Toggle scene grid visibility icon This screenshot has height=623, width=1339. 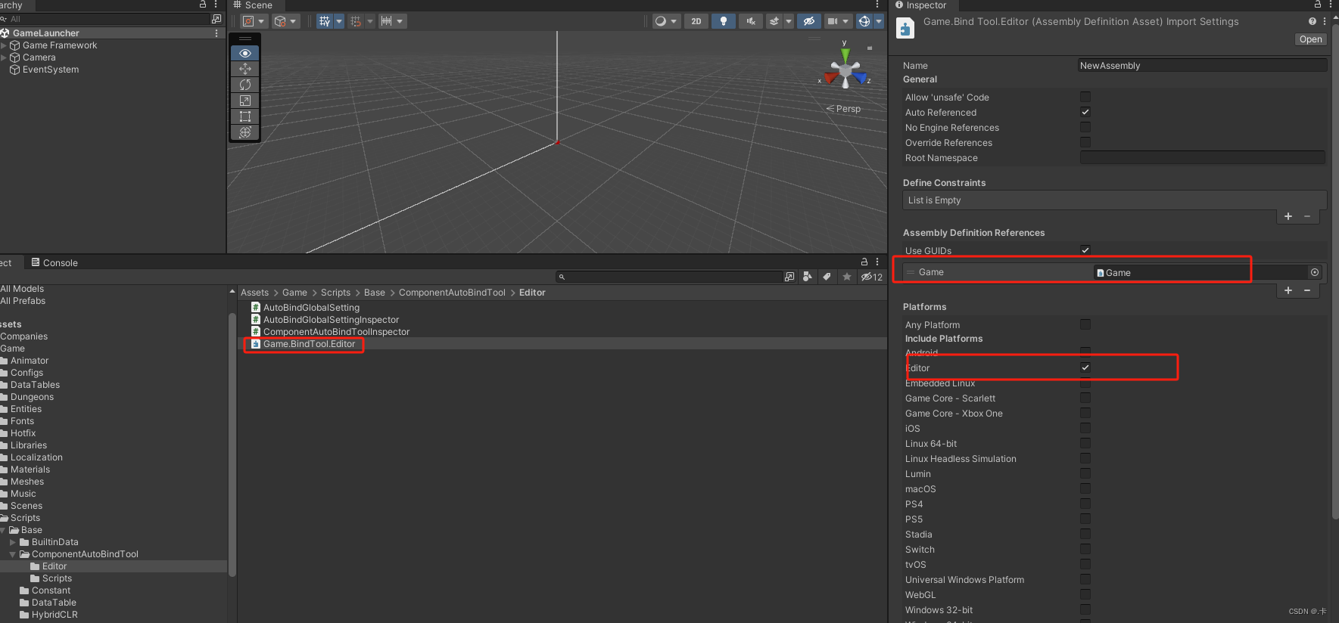click(x=325, y=21)
